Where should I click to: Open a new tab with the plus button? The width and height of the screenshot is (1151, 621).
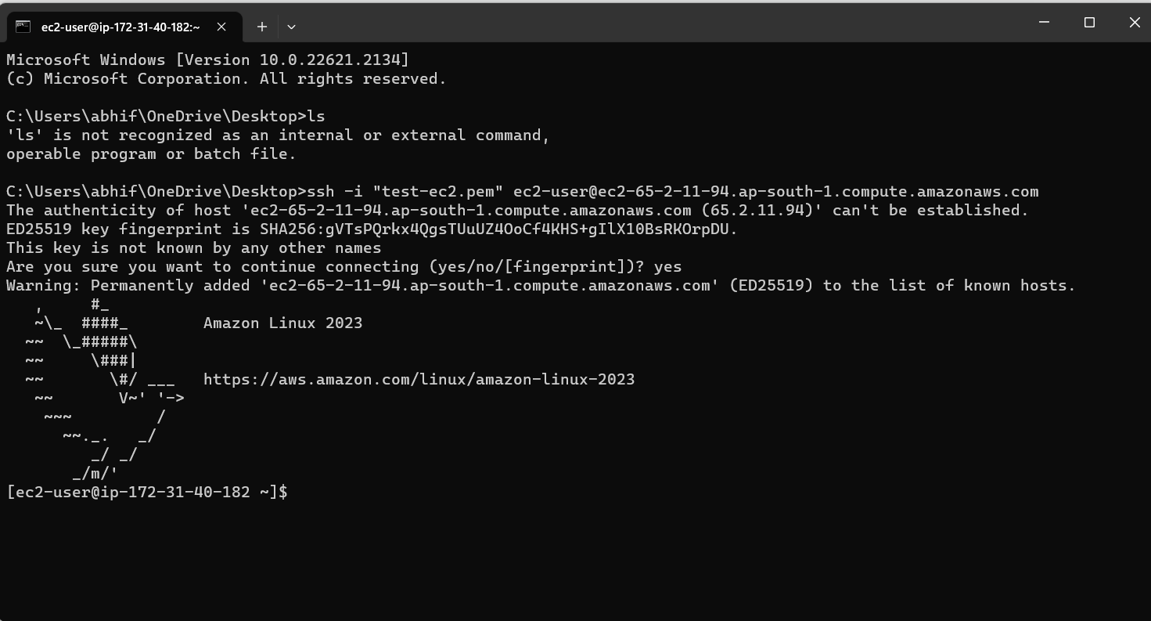(262, 27)
